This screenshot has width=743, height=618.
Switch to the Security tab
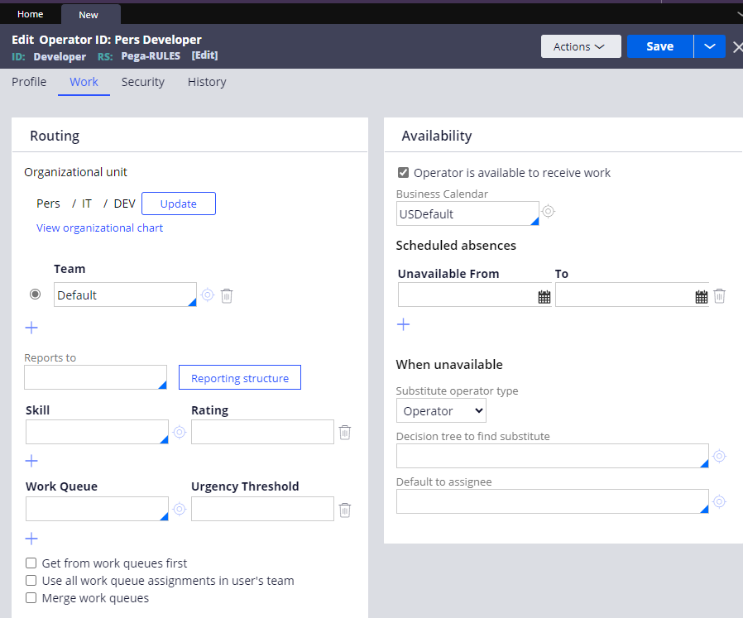pyautogui.click(x=142, y=82)
